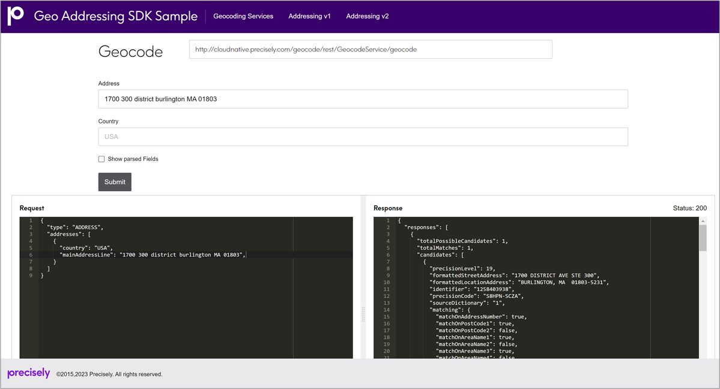Click the "totalMatches": 1 line

445,248
